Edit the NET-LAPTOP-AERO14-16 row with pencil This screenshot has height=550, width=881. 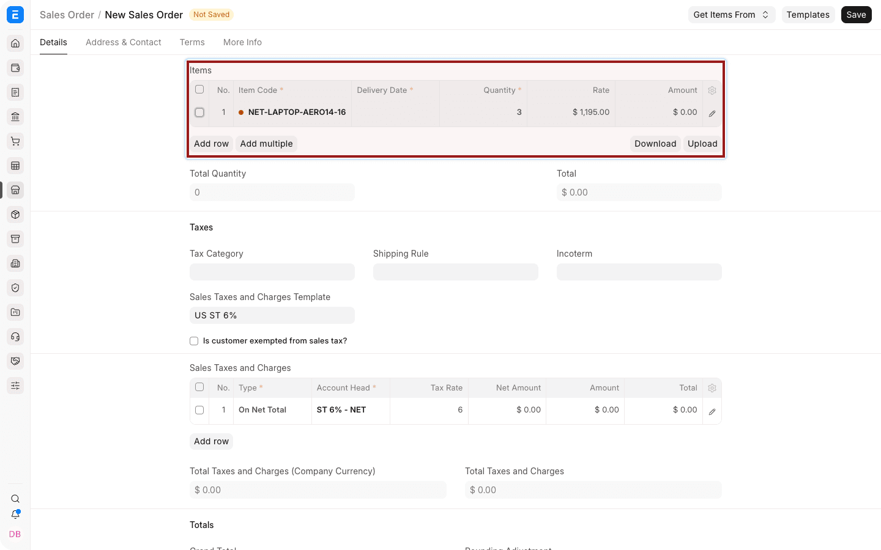712,114
